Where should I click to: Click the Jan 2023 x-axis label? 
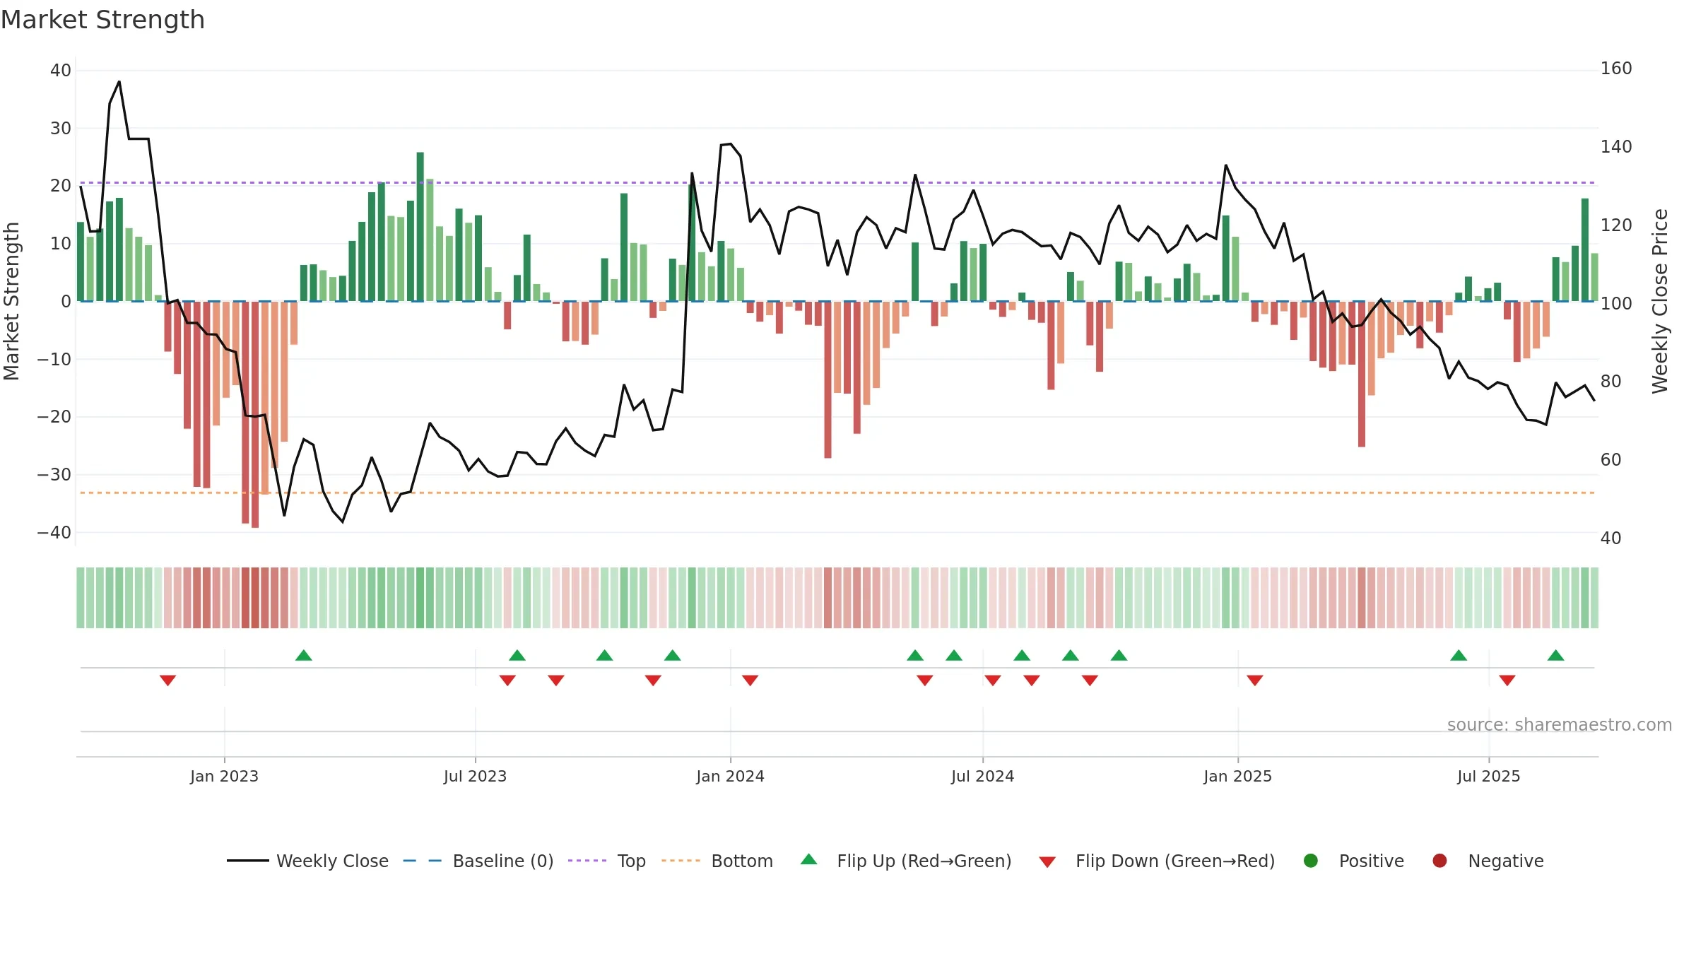pyautogui.click(x=224, y=777)
